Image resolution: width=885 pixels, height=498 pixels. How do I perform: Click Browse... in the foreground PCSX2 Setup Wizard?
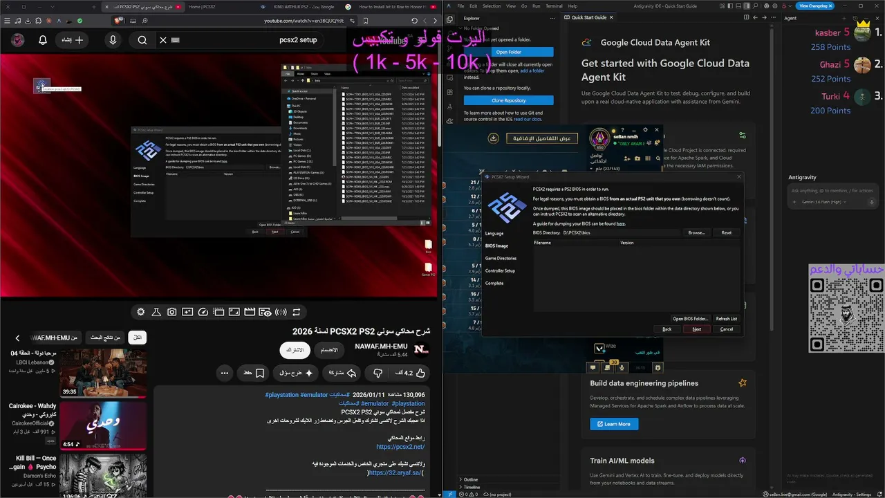point(696,232)
